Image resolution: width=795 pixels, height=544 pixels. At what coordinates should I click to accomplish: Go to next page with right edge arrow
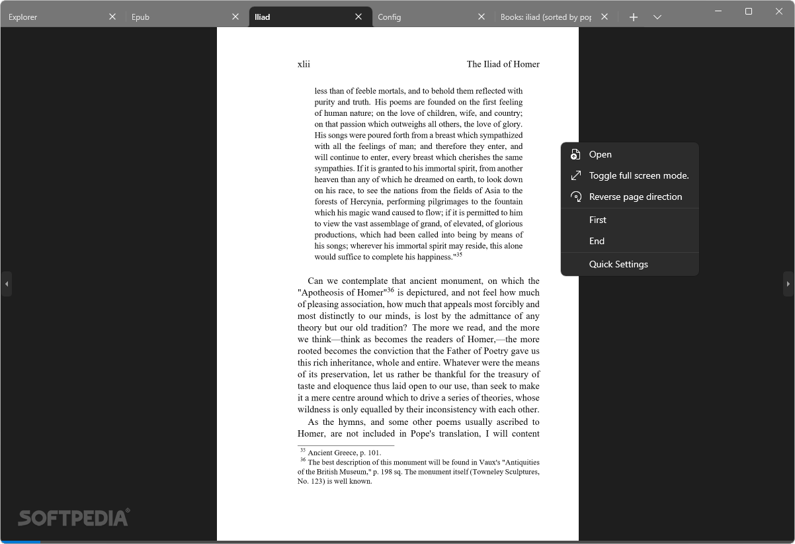point(788,284)
